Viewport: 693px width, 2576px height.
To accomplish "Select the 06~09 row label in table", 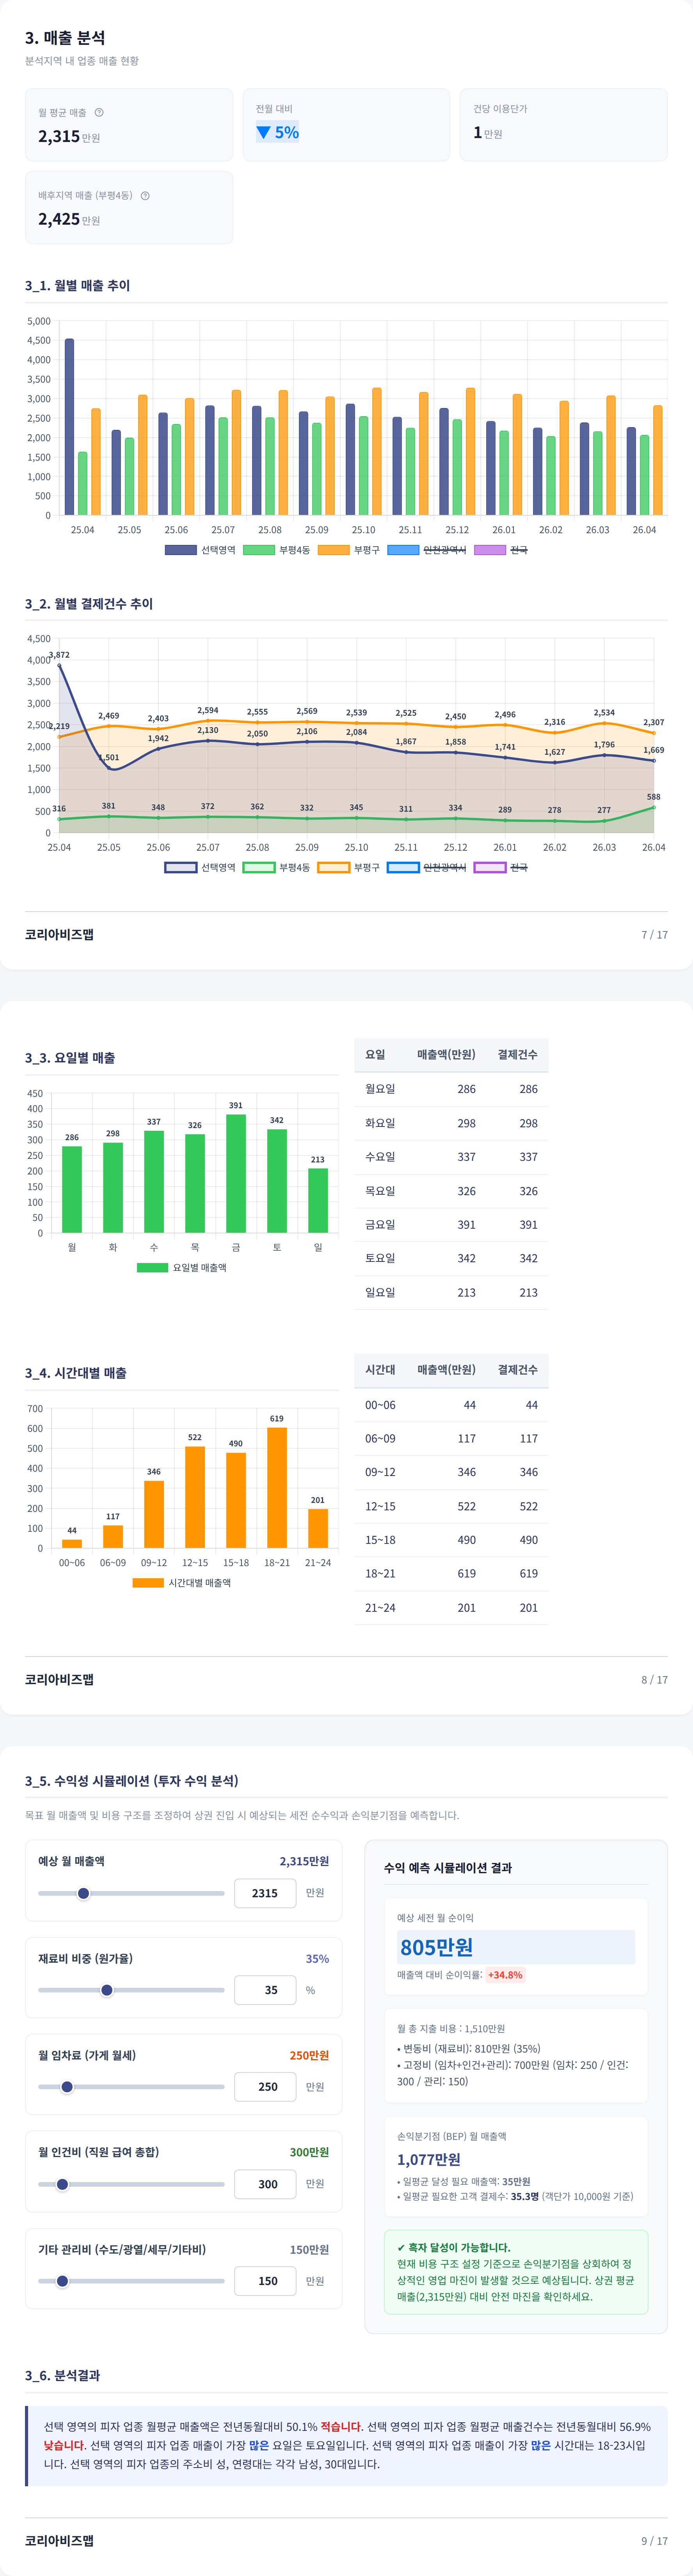I will [380, 1438].
